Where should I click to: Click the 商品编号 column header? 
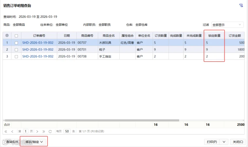87,36
